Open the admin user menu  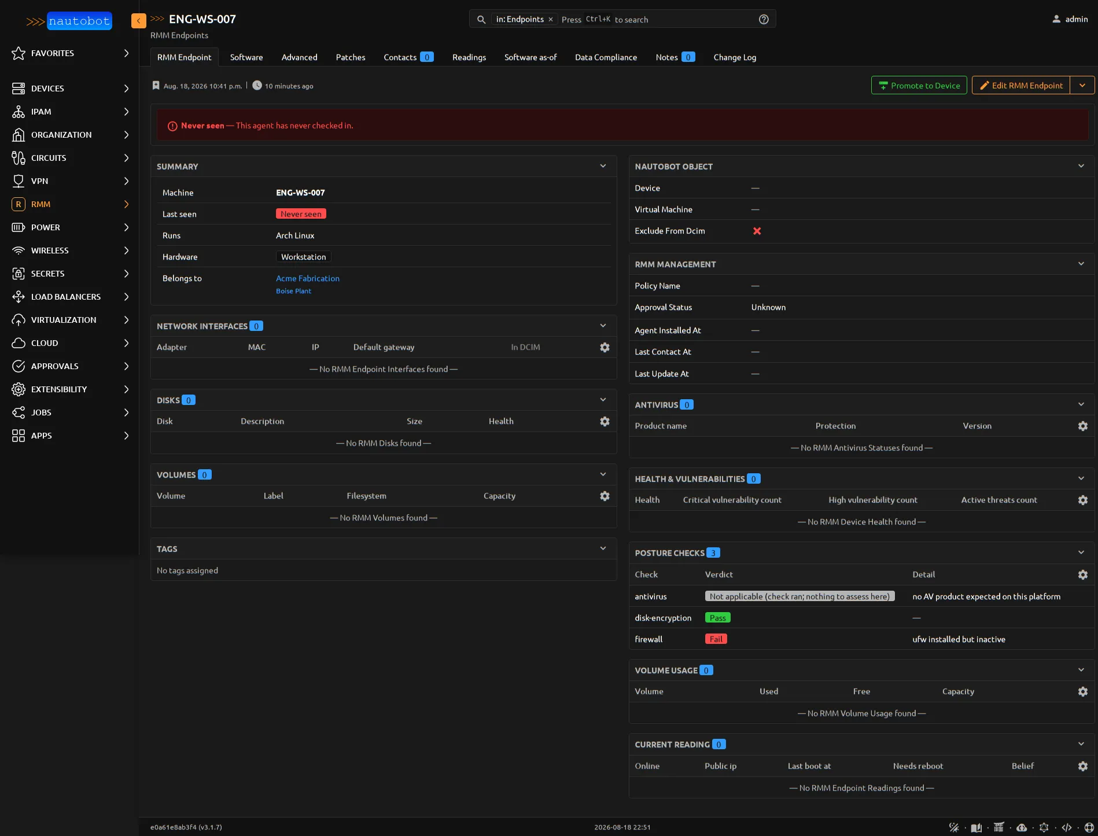tap(1070, 19)
